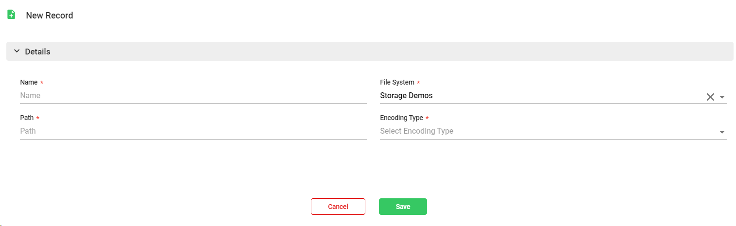The image size is (736, 226).
Task: Click the Details section header bar
Action: tap(370, 52)
